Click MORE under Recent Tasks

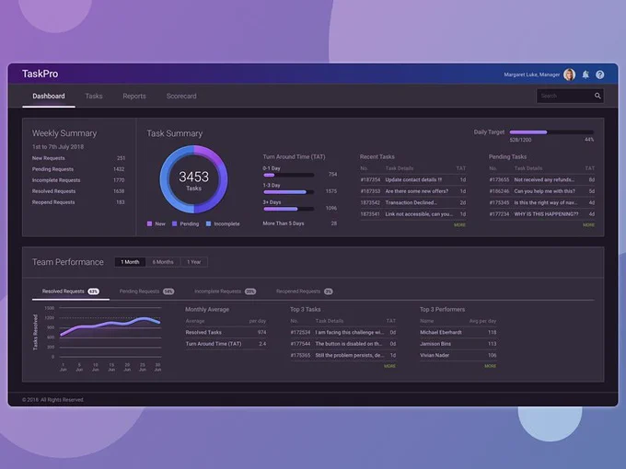[x=459, y=225]
